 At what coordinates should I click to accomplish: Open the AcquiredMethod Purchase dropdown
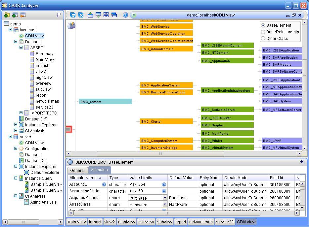(x=165, y=198)
